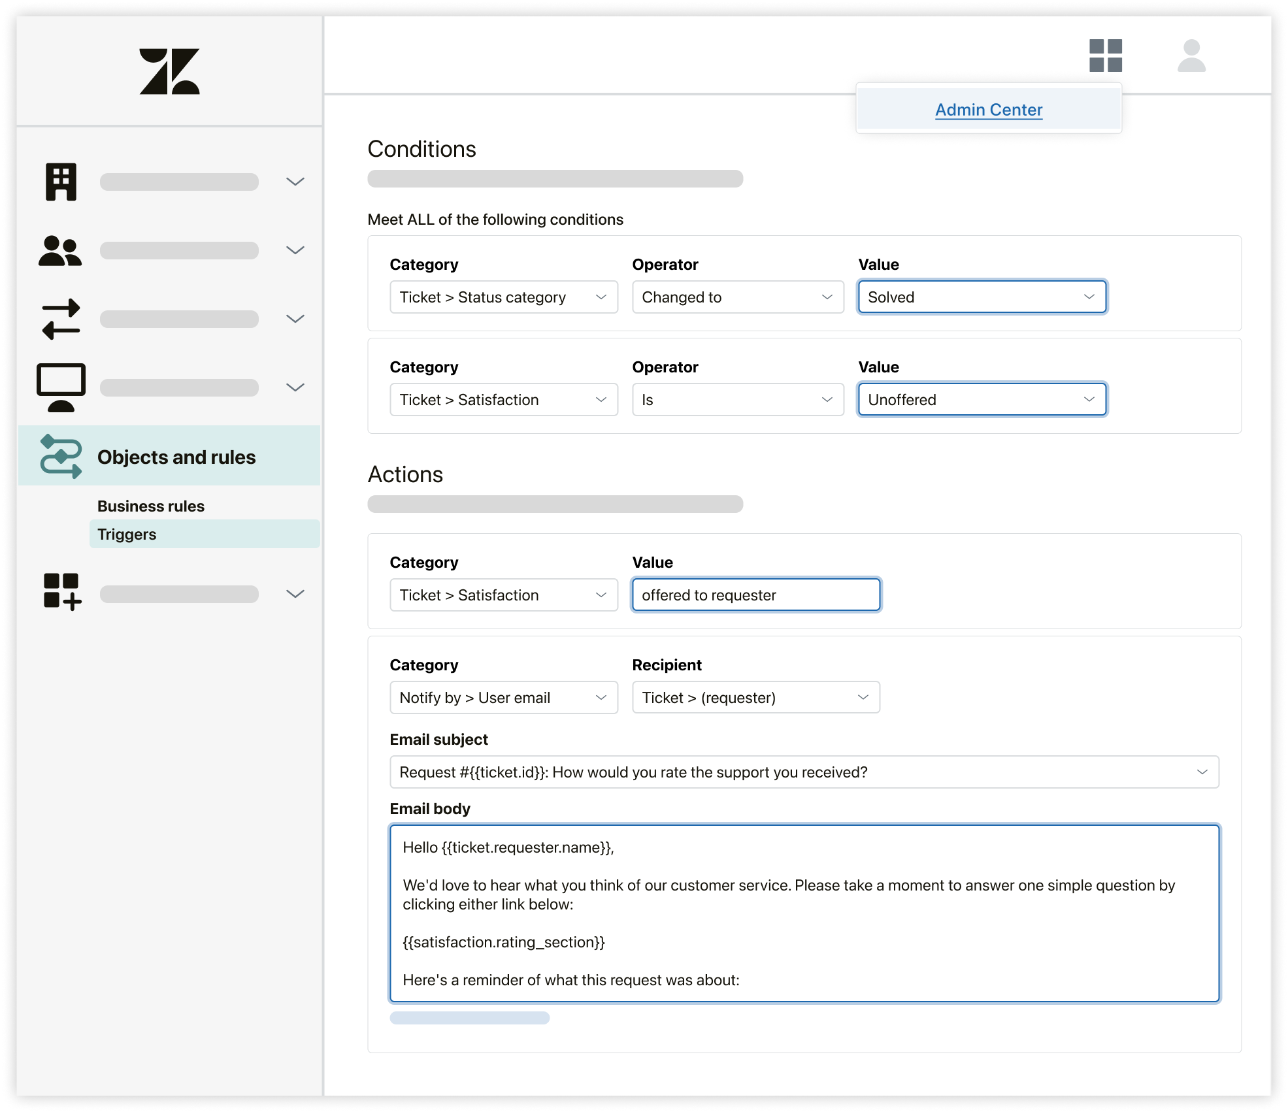1288x1112 pixels.
Task: Click the app grid icon top right
Action: point(1106,54)
